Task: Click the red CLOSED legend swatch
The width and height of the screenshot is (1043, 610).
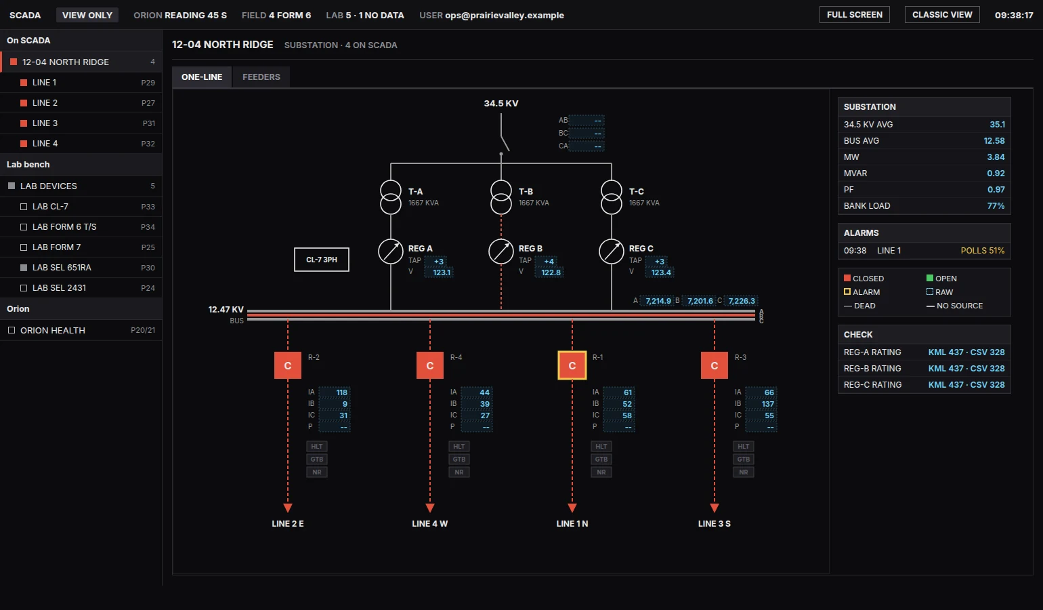Action: pyautogui.click(x=847, y=278)
